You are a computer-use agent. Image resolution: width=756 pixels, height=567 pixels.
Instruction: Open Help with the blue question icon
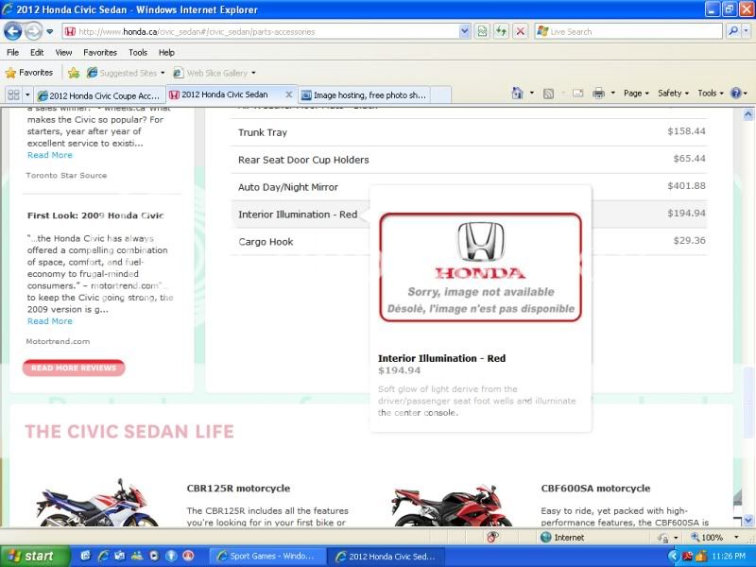[x=736, y=93]
